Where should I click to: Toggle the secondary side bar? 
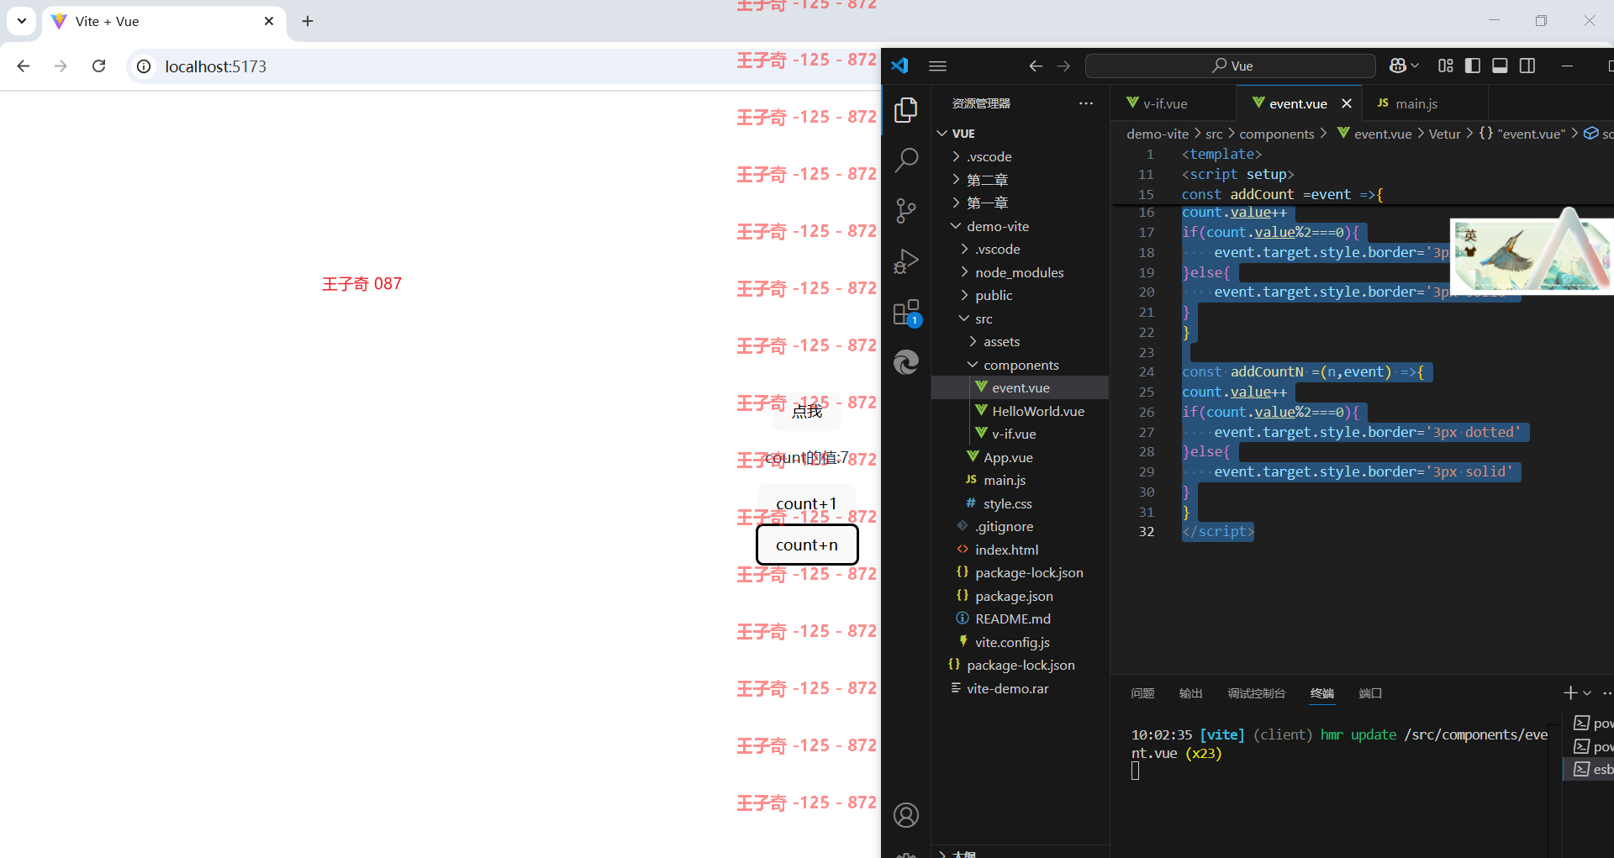point(1527,66)
